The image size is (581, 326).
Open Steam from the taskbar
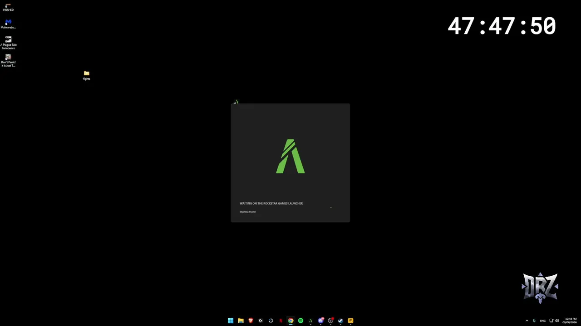pos(340,321)
